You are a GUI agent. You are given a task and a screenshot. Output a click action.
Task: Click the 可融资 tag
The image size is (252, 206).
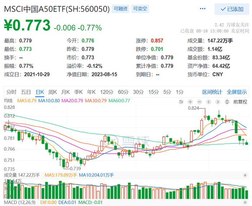pos(121,9)
